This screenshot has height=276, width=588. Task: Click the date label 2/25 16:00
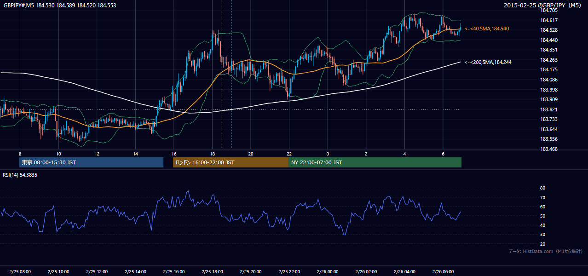tap(173, 272)
